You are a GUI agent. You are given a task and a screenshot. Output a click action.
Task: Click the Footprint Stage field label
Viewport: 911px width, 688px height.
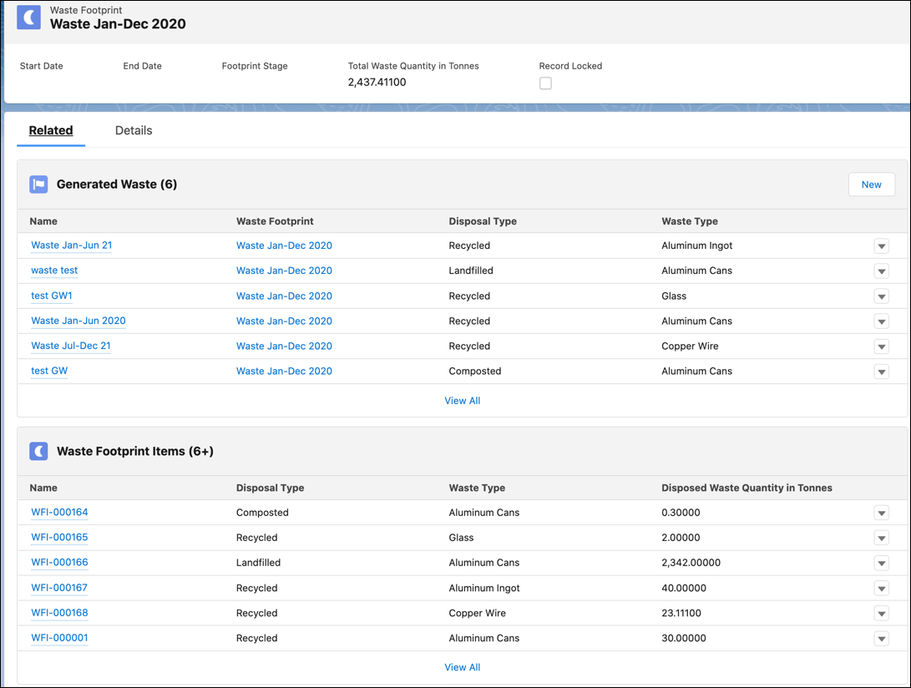(255, 66)
